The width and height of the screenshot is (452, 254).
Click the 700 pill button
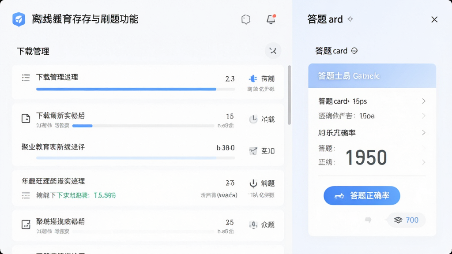[x=407, y=220]
